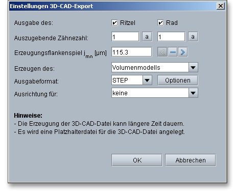Cancel with the Abbrechen button
Image resolution: width=235 pixels, height=191 pixels.
(191, 160)
